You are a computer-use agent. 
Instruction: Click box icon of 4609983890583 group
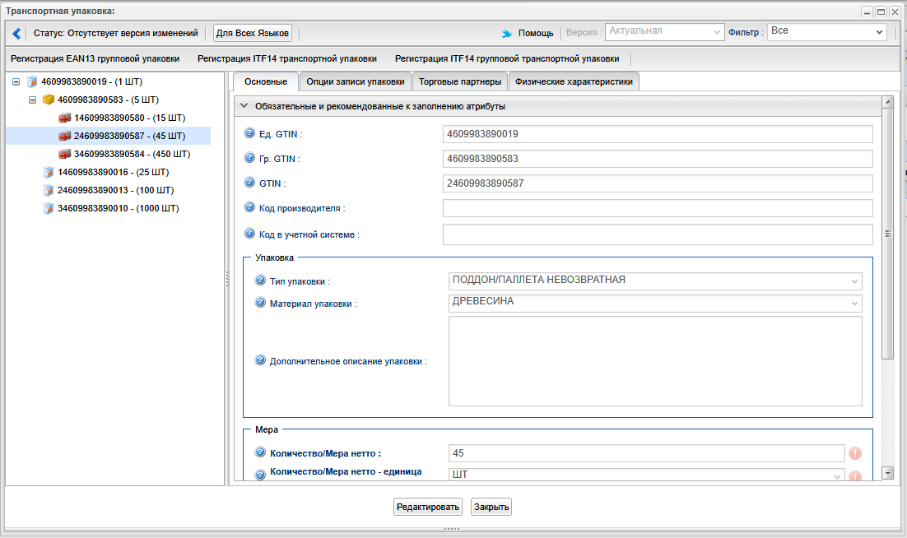[x=49, y=100]
